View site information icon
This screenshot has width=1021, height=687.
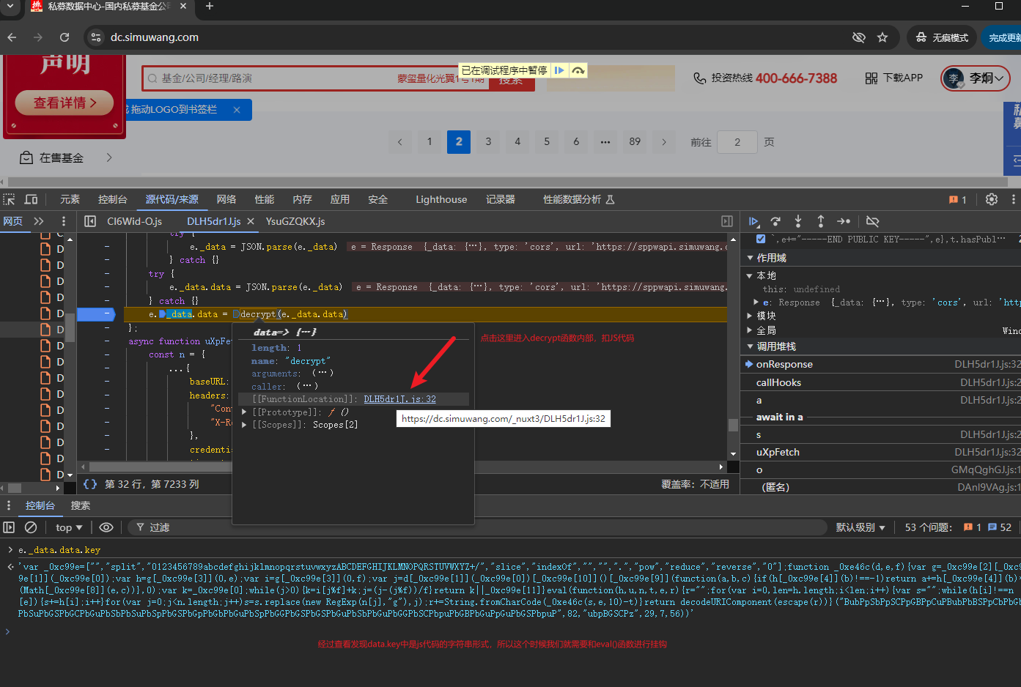[x=95, y=37]
